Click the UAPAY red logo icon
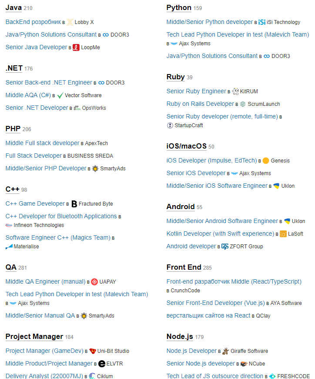The height and width of the screenshot is (379, 315). click(x=94, y=282)
